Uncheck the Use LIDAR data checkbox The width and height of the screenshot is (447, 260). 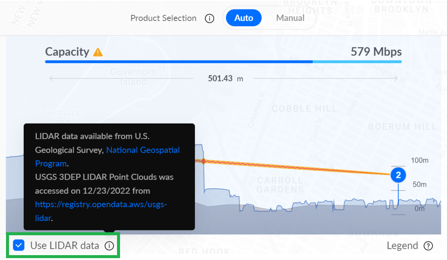[18, 245]
